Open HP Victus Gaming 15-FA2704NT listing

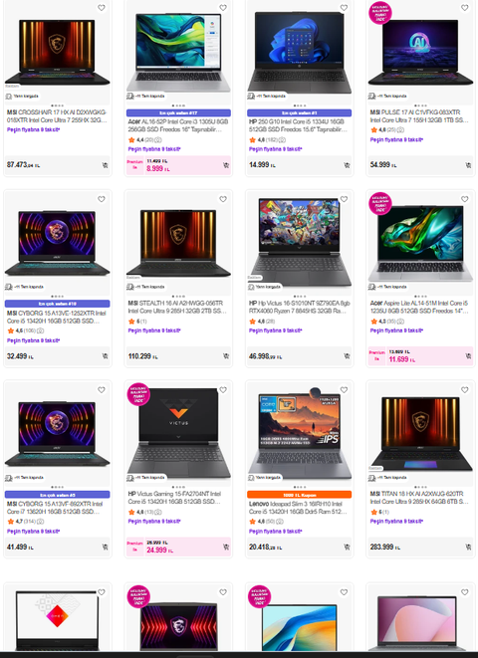(x=177, y=498)
